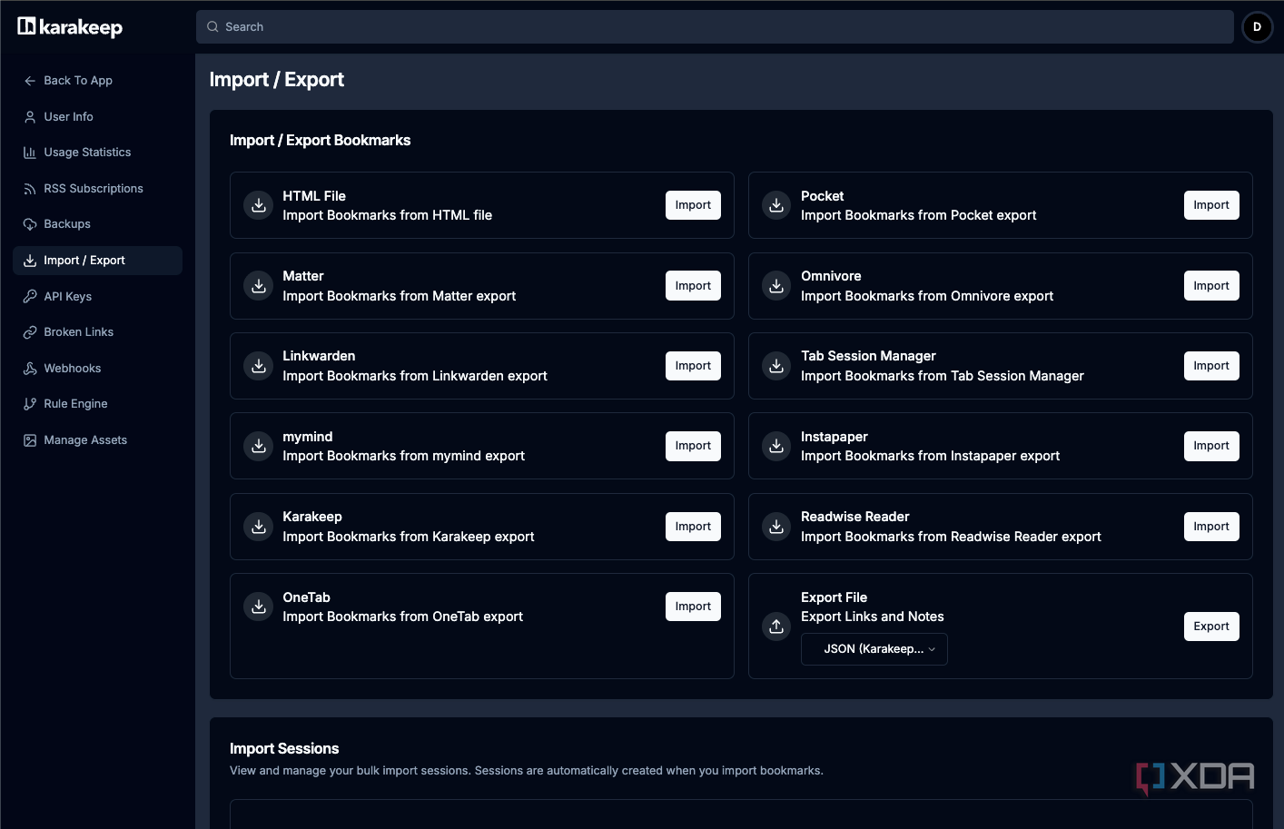Import bookmarks from Readwise Reader export

point(1211,527)
